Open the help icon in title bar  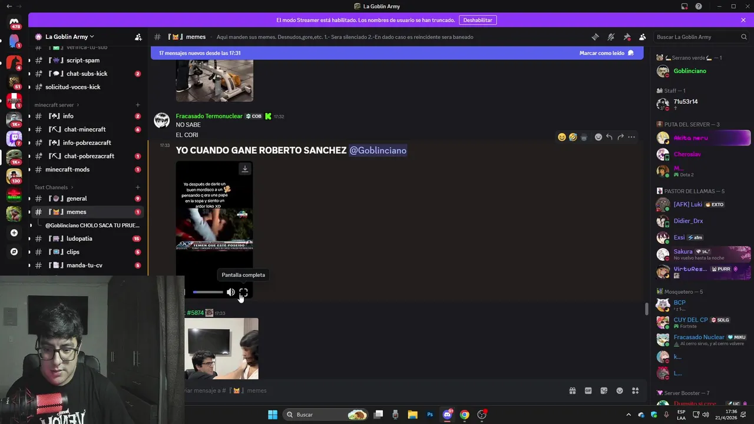click(699, 6)
